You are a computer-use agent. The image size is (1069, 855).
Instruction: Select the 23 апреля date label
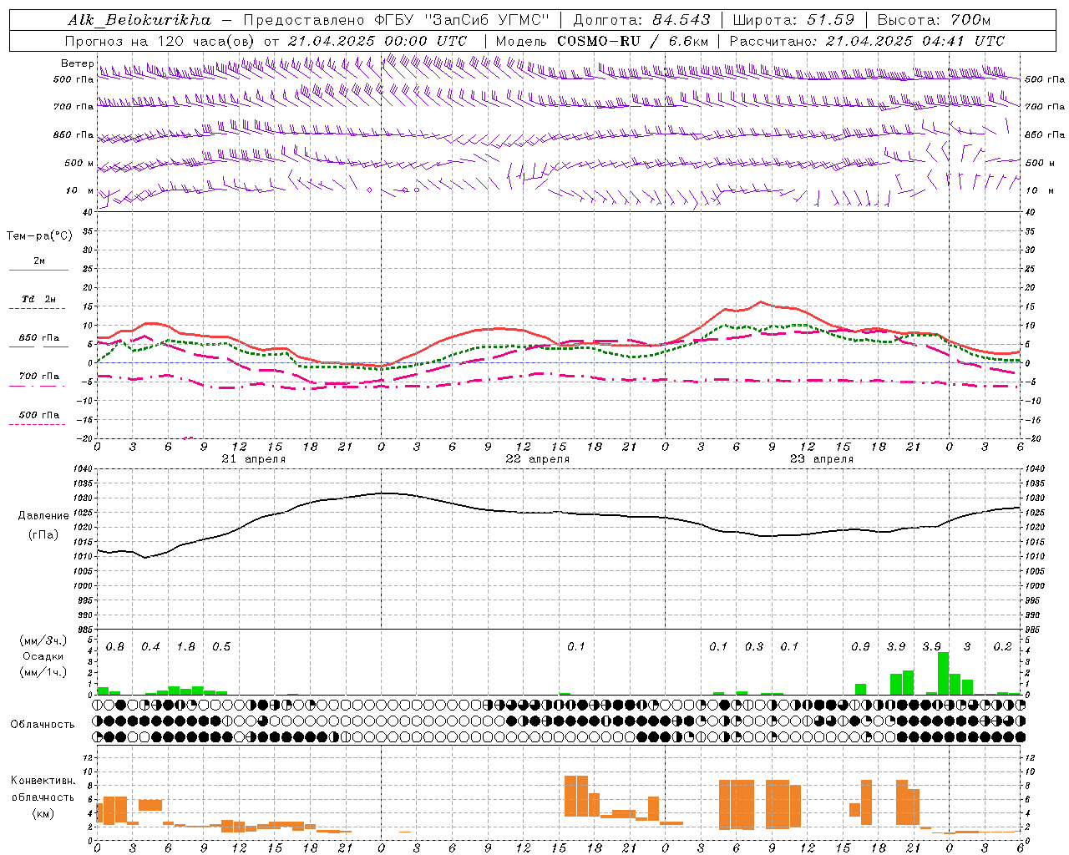click(822, 459)
